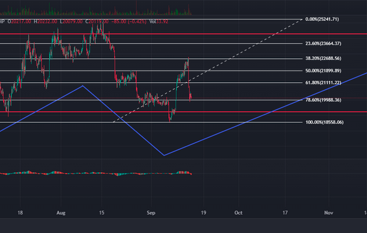Click the Sep label on time axis
The height and width of the screenshot is (233, 367).
151,213
